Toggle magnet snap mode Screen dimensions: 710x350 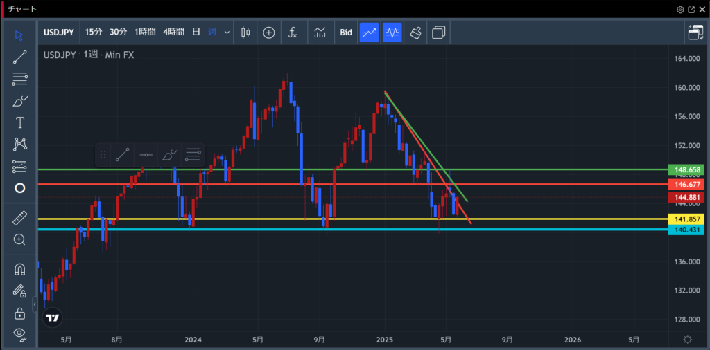pyautogui.click(x=19, y=270)
